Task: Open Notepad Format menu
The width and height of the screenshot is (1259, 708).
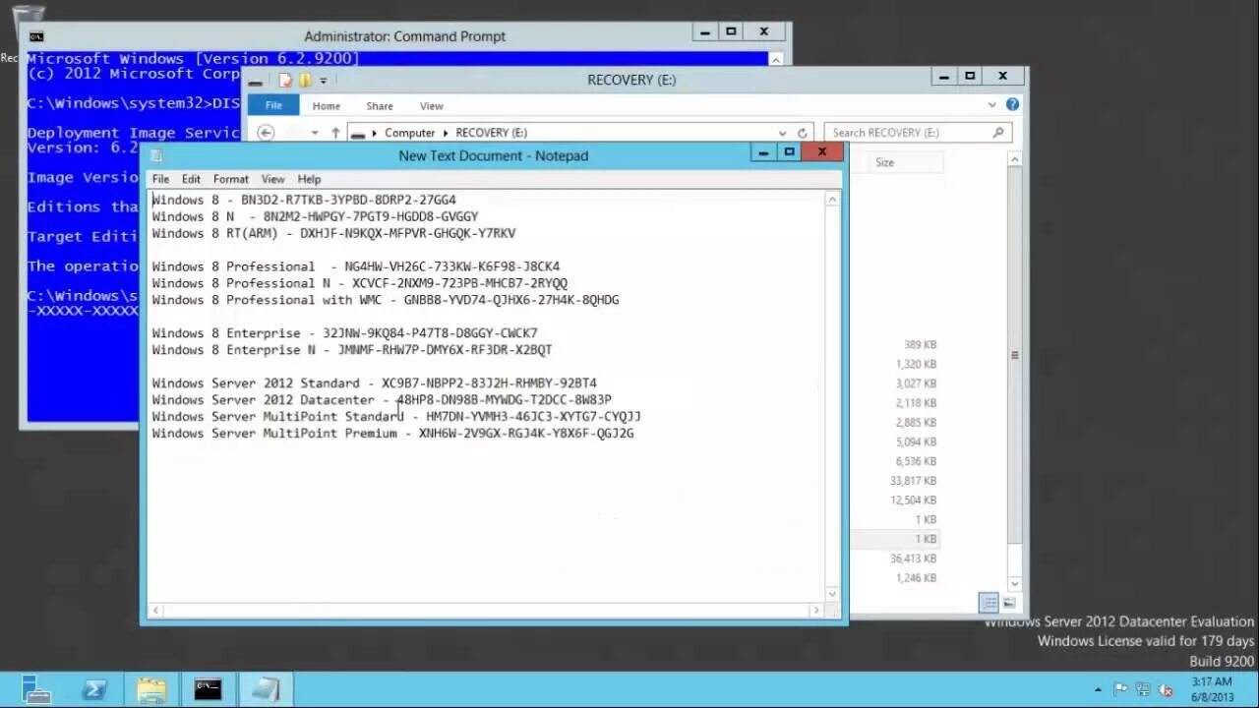Action: (231, 179)
